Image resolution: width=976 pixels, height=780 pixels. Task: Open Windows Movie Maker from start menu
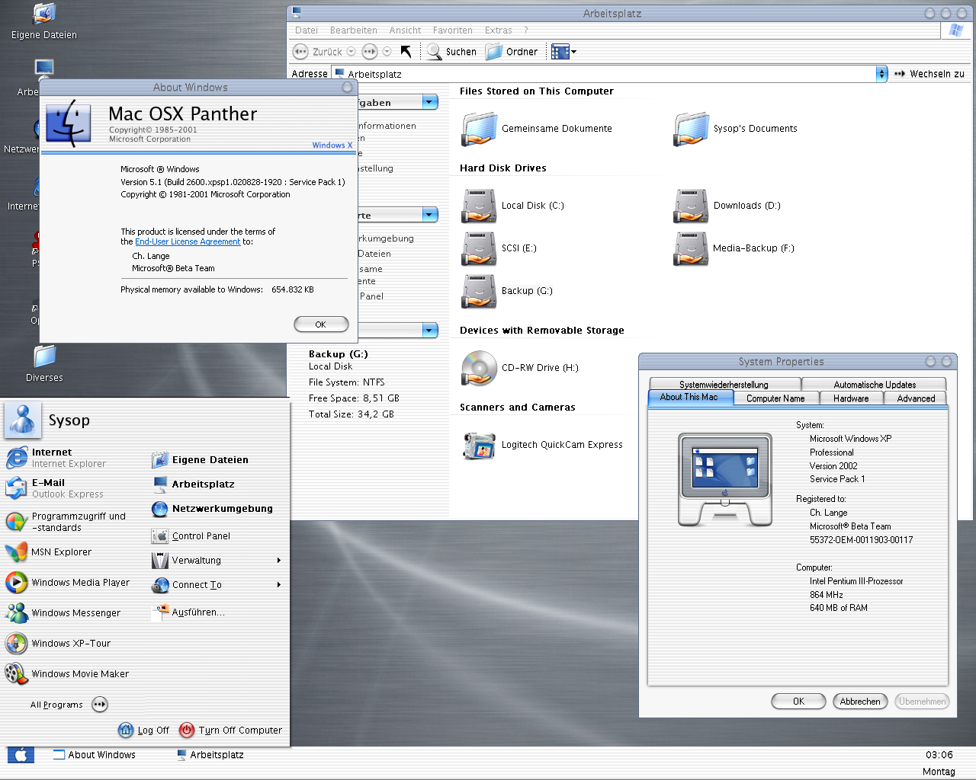coord(67,674)
